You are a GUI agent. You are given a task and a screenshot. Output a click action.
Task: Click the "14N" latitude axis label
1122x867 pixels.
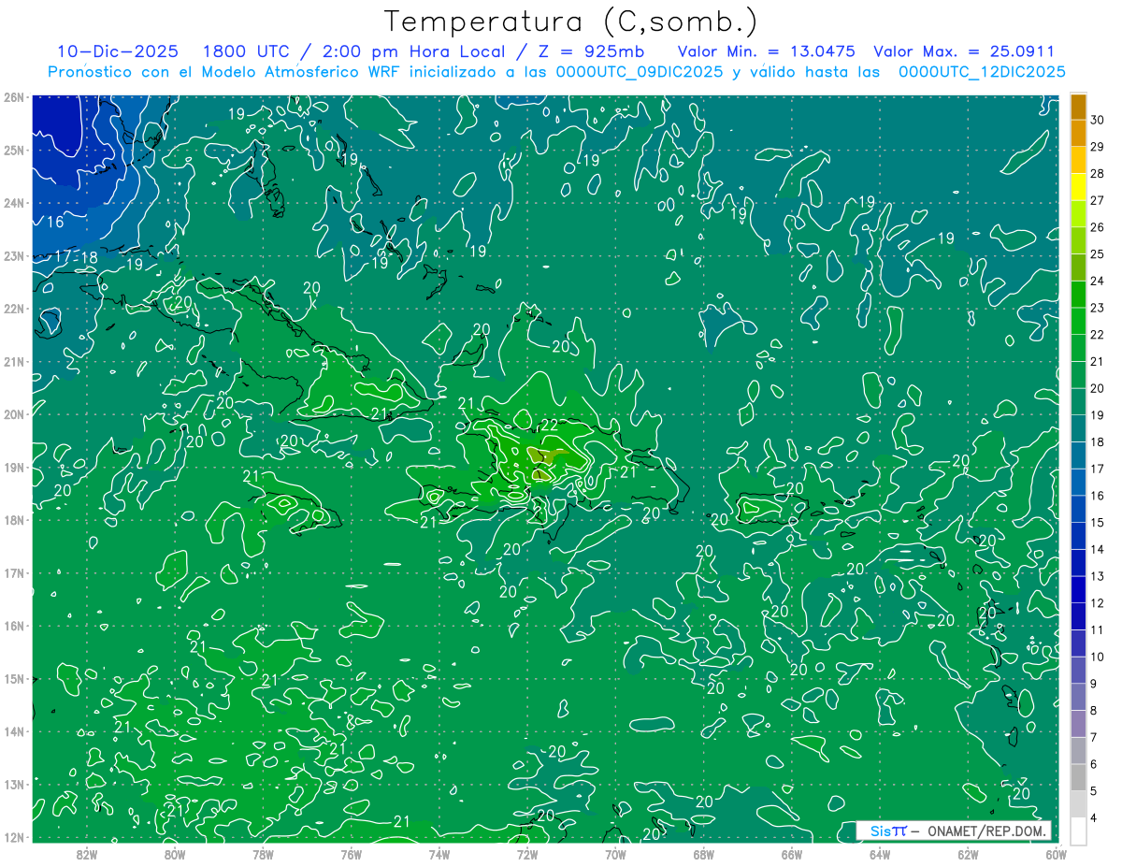(x=13, y=731)
